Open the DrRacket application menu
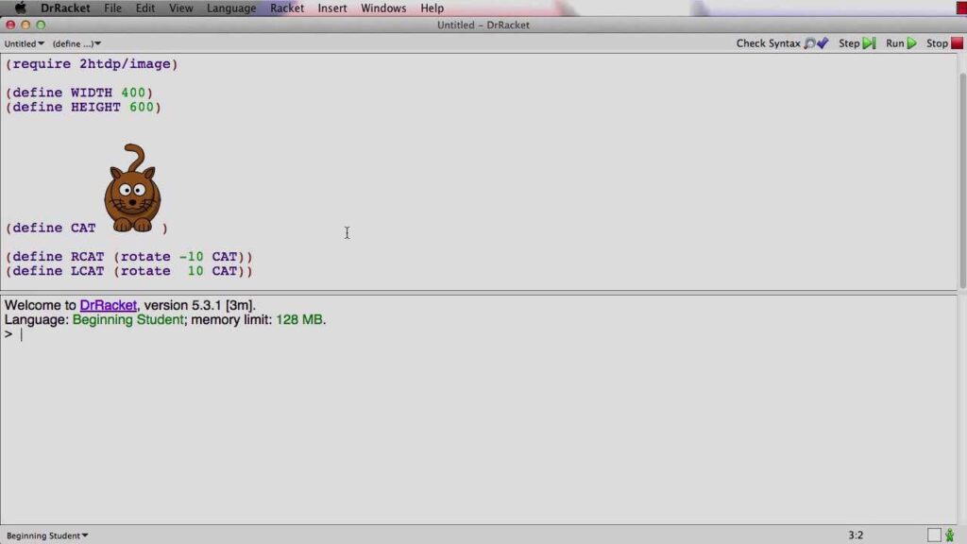 coord(65,8)
